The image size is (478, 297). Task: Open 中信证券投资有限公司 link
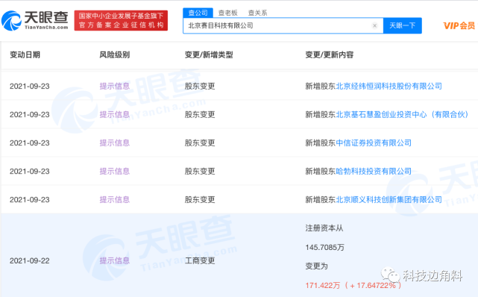(374, 143)
